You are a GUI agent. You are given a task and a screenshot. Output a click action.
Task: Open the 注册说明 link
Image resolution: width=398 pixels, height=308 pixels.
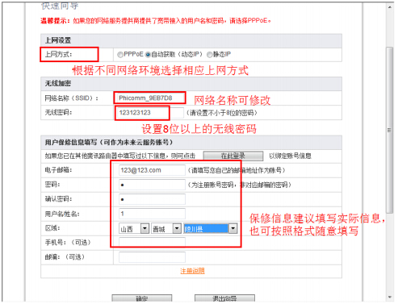tap(192, 271)
